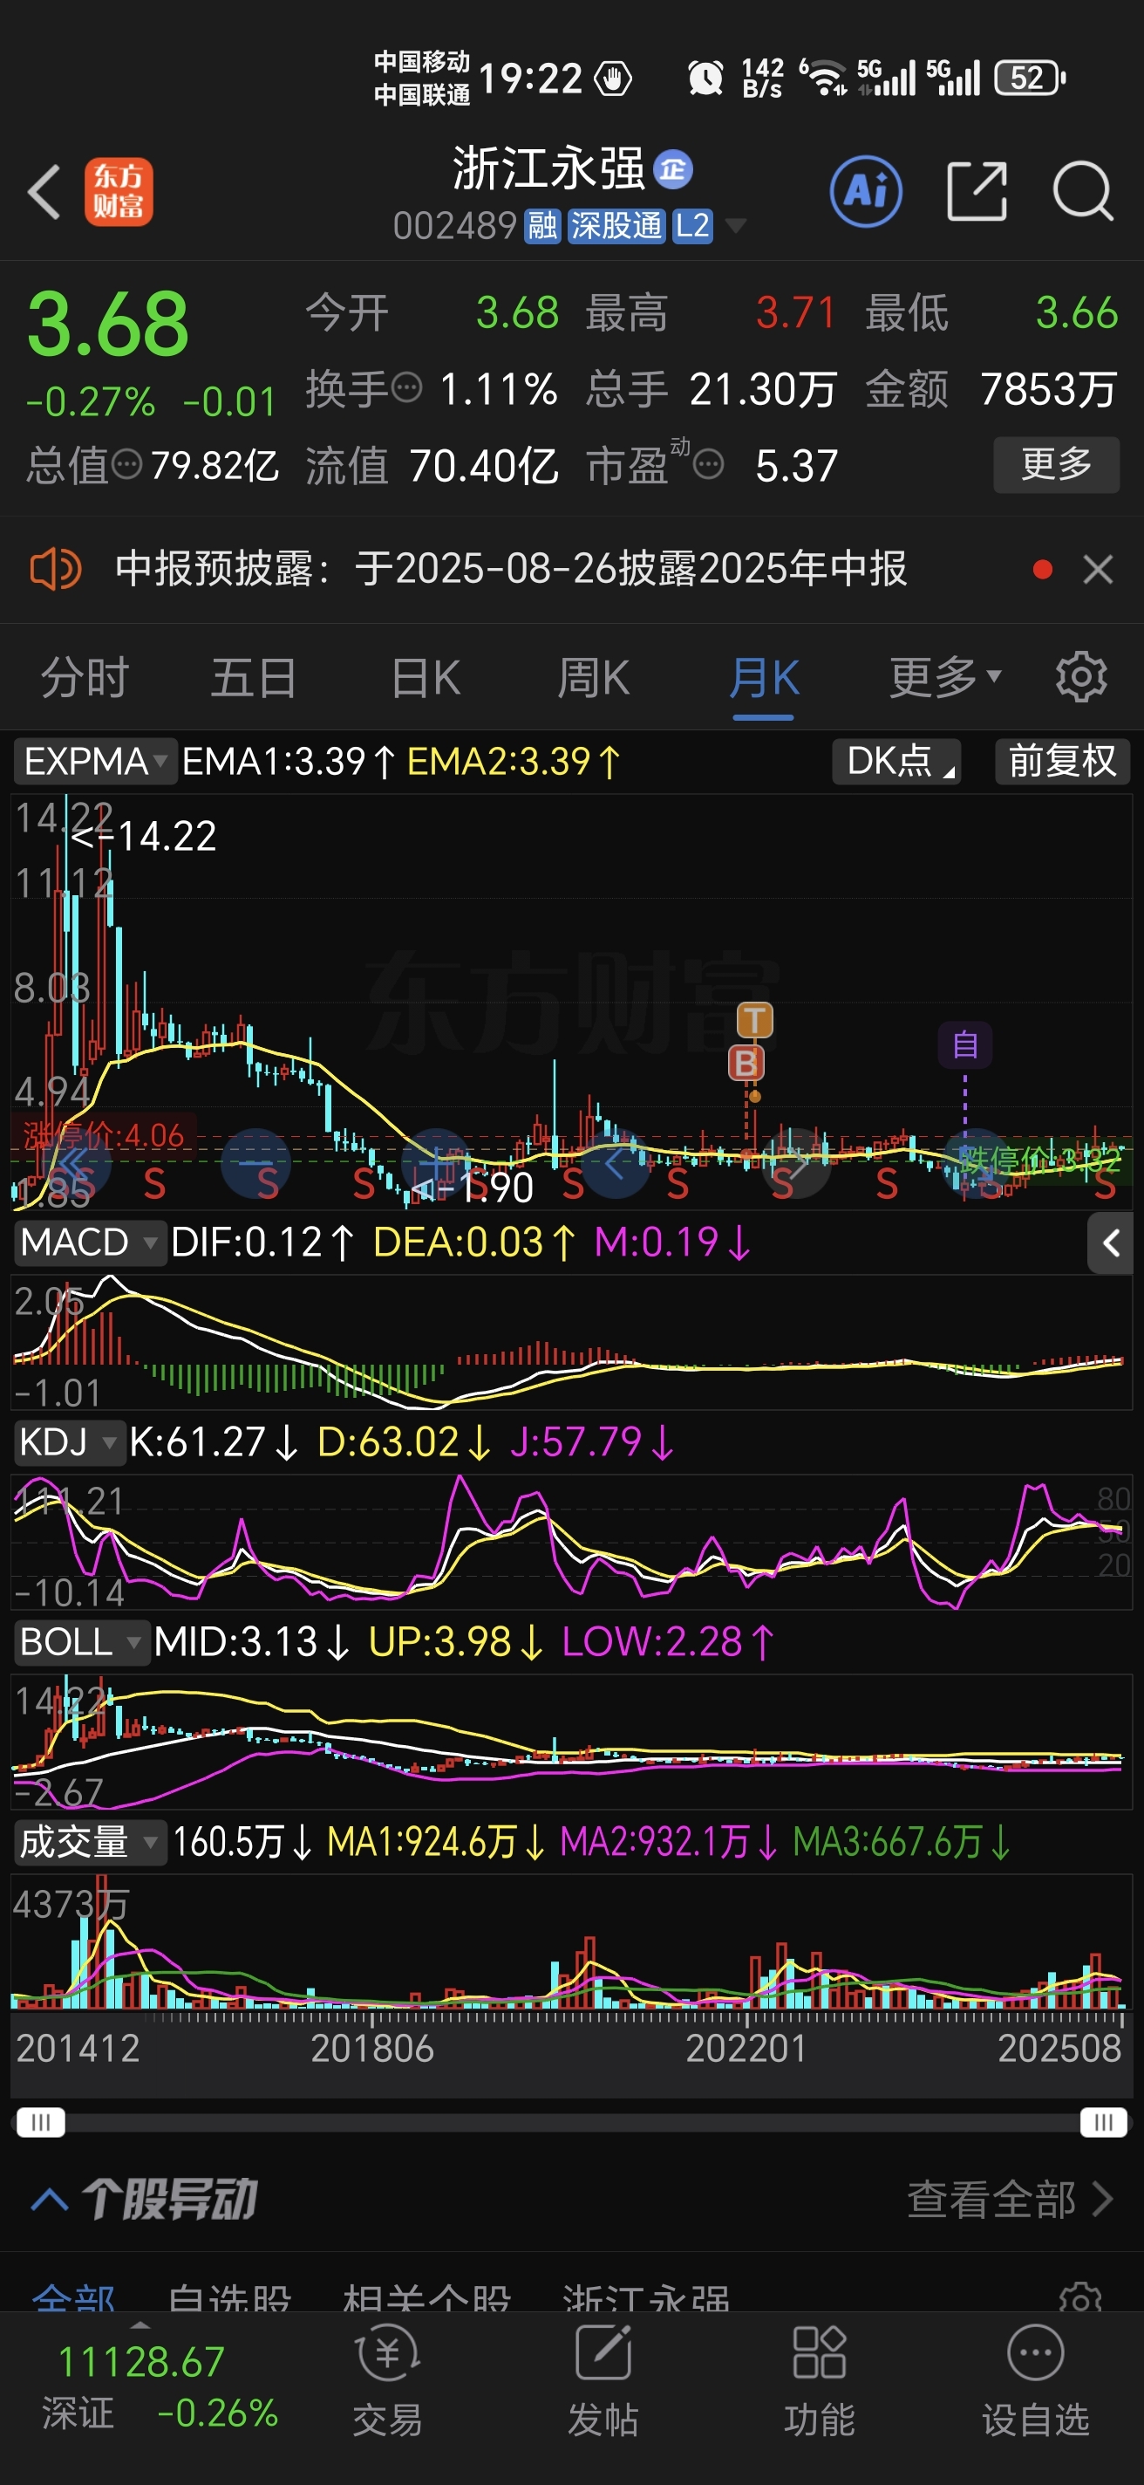Image resolution: width=1144 pixels, height=2485 pixels.
Task: Expand the stock code 002489 dropdown arrow
Action: (735, 227)
